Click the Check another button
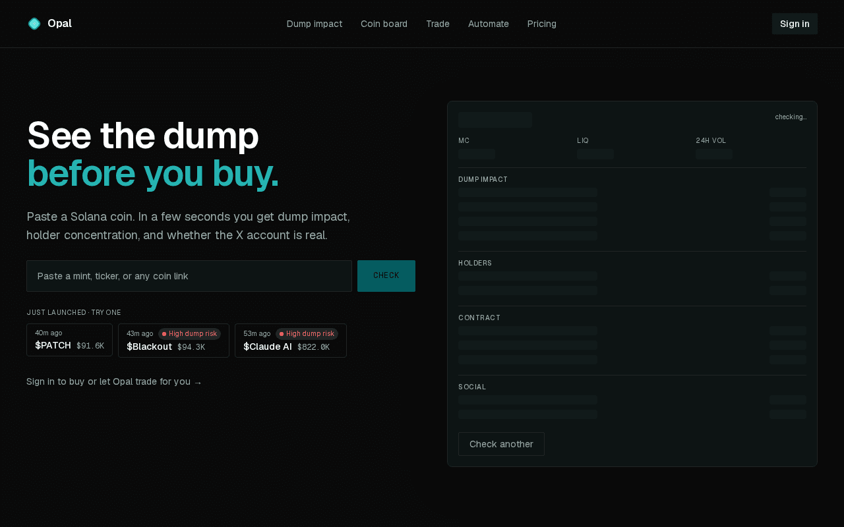This screenshot has height=527, width=844. click(x=501, y=444)
